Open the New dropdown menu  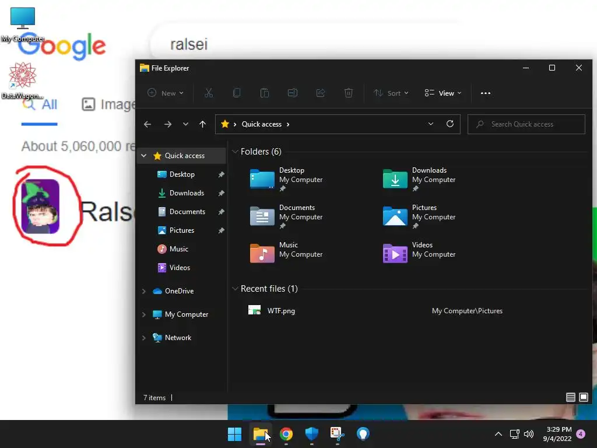point(166,93)
